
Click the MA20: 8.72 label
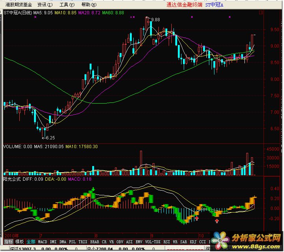point(89,13)
